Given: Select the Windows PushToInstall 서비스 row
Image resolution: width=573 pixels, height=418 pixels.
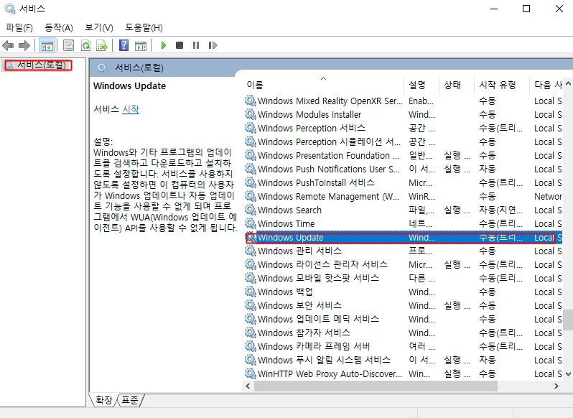Looking at the screenshot, I should point(402,182).
